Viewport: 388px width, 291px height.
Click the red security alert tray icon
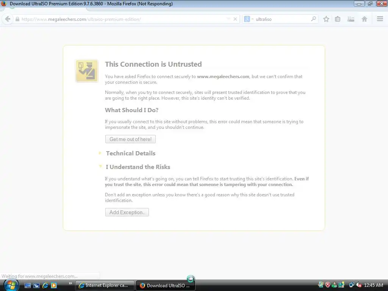[328, 285]
